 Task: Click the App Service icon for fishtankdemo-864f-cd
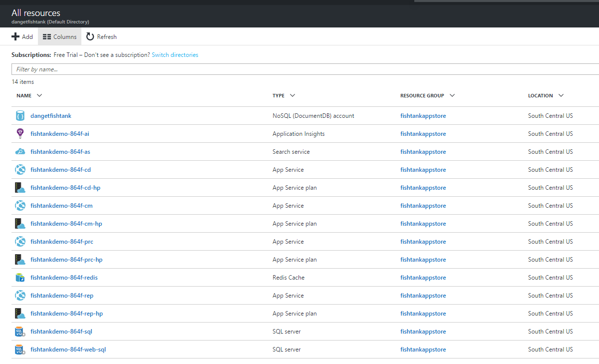pyautogui.click(x=20, y=170)
